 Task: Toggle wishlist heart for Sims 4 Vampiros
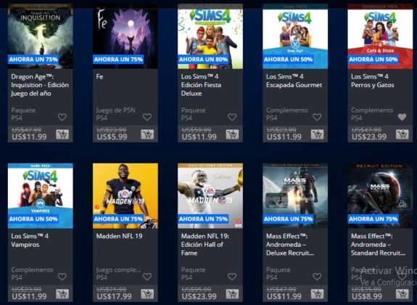[x=62, y=277]
